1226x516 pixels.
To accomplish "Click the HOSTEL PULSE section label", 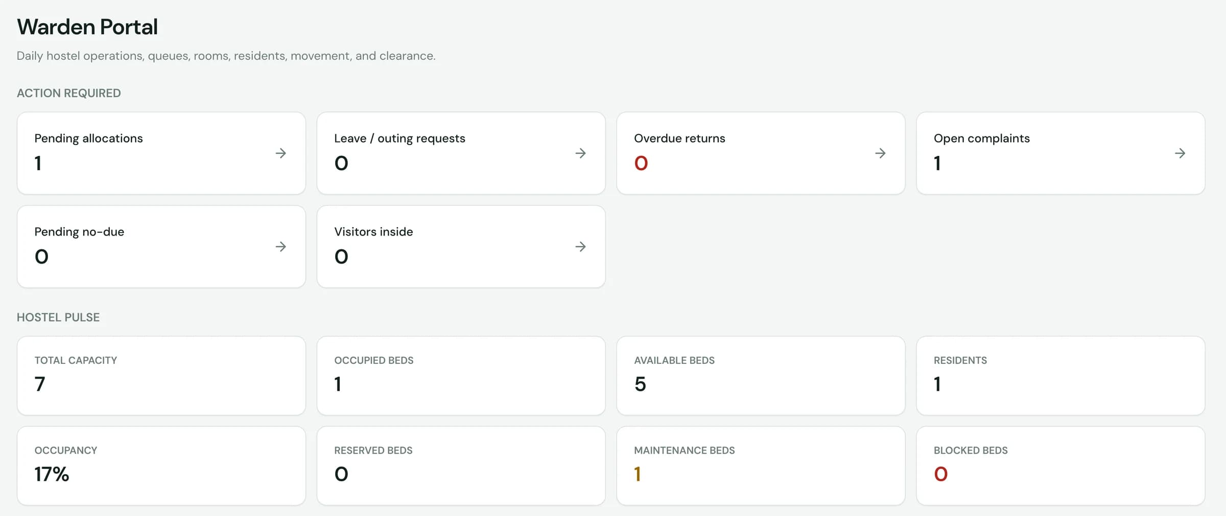I will [x=58, y=317].
